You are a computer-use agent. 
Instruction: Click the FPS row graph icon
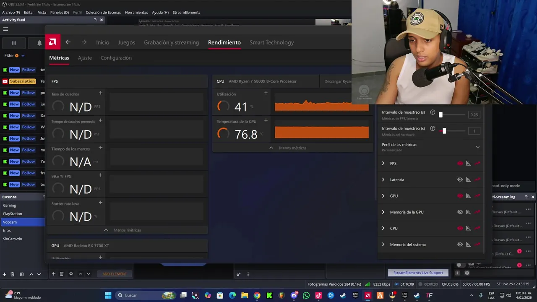pyautogui.click(x=468, y=164)
